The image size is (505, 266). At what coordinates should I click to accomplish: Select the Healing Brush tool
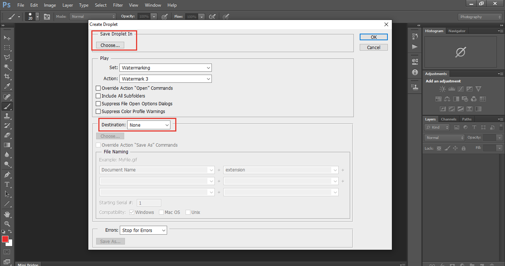pyautogui.click(x=7, y=97)
